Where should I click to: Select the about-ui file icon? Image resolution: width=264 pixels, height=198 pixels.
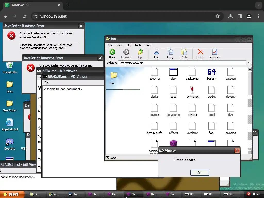pos(154,72)
